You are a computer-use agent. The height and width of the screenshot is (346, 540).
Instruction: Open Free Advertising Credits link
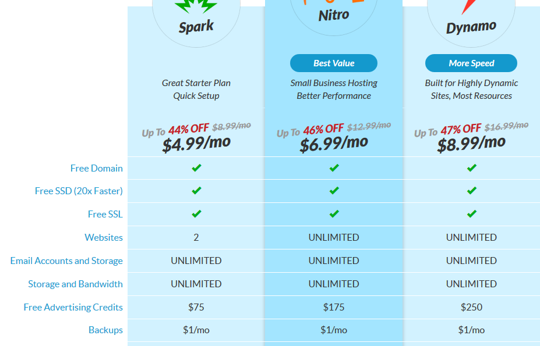coord(73,308)
